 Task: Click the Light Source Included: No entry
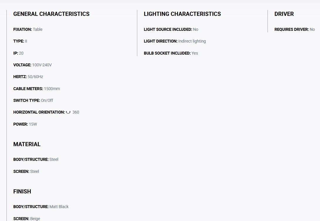coord(171,29)
